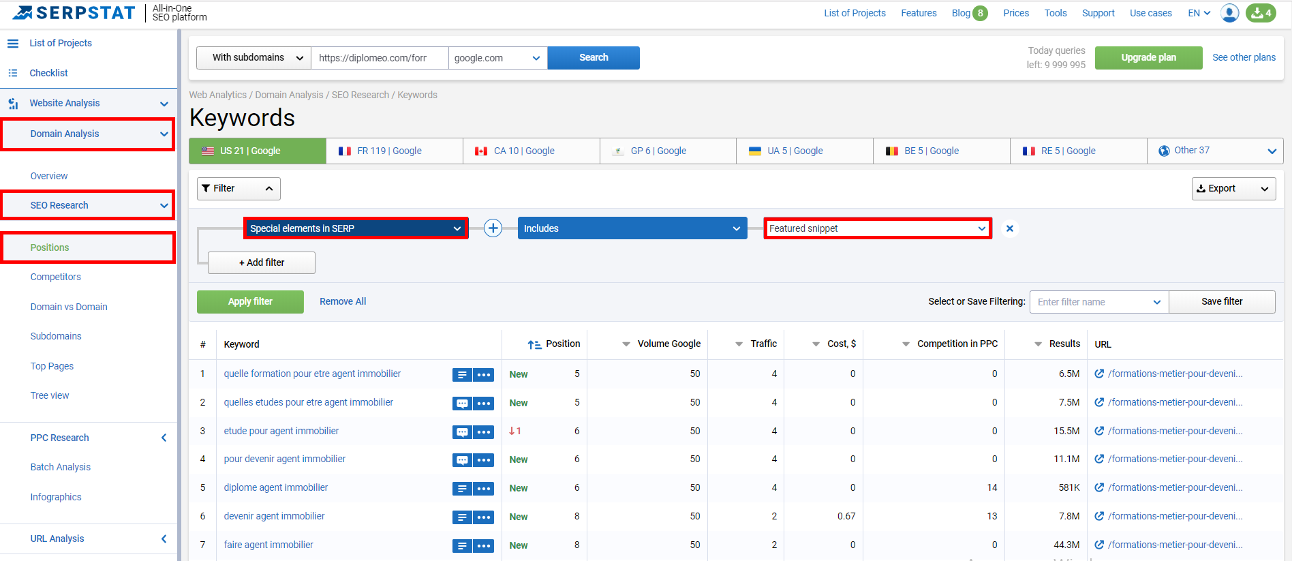
Task: Open the Includes condition dropdown
Action: coord(632,228)
